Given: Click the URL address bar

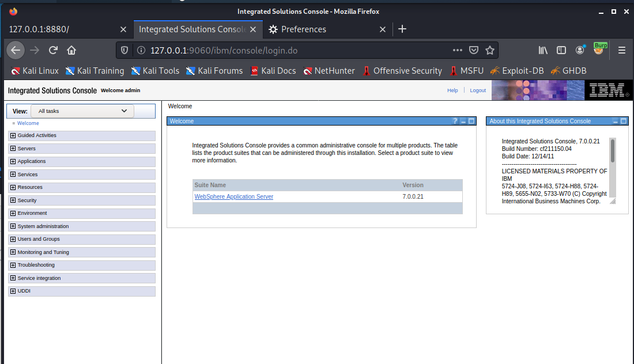Looking at the screenshot, I should coord(288,50).
